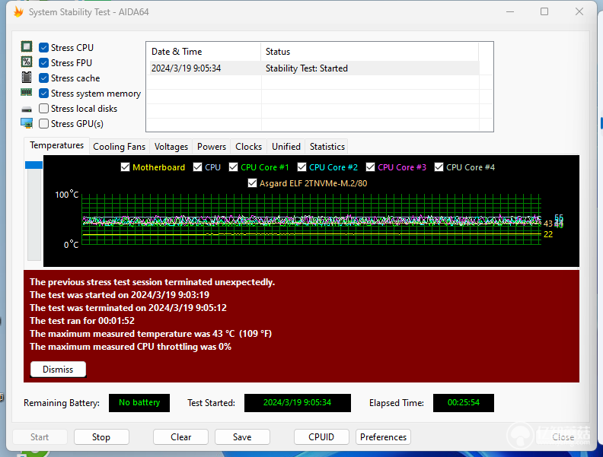Viewport: 603px width, 457px height.
Task: Click the 0°C axis label
Action: coord(71,245)
